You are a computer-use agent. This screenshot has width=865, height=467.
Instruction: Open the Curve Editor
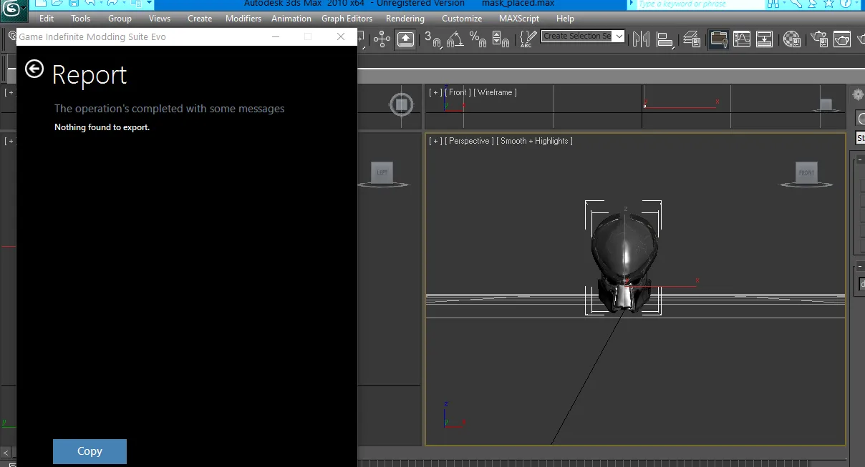point(742,39)
